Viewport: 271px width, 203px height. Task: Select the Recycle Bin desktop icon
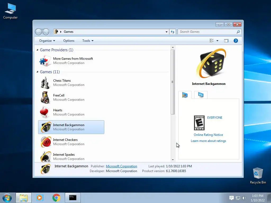point(258,176)
